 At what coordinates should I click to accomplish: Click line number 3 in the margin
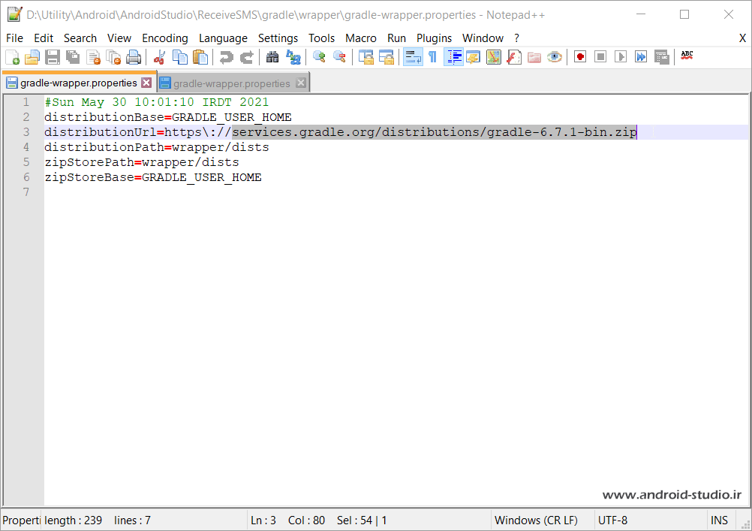[x=26, y=131]
